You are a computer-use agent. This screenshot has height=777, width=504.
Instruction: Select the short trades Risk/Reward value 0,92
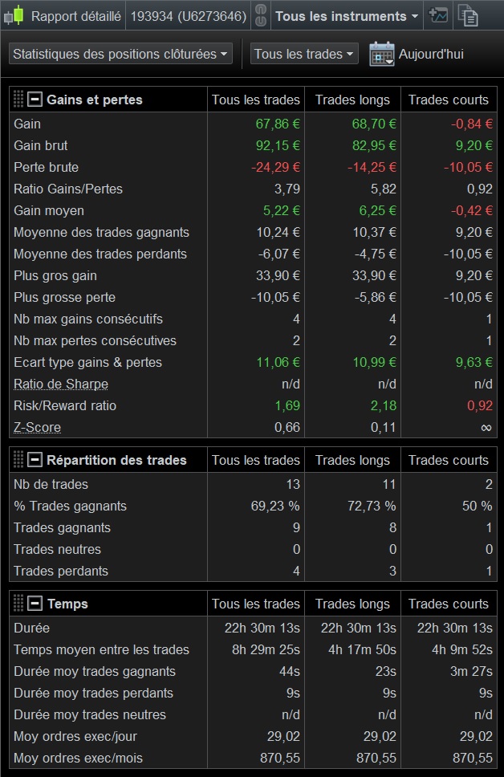480,406
